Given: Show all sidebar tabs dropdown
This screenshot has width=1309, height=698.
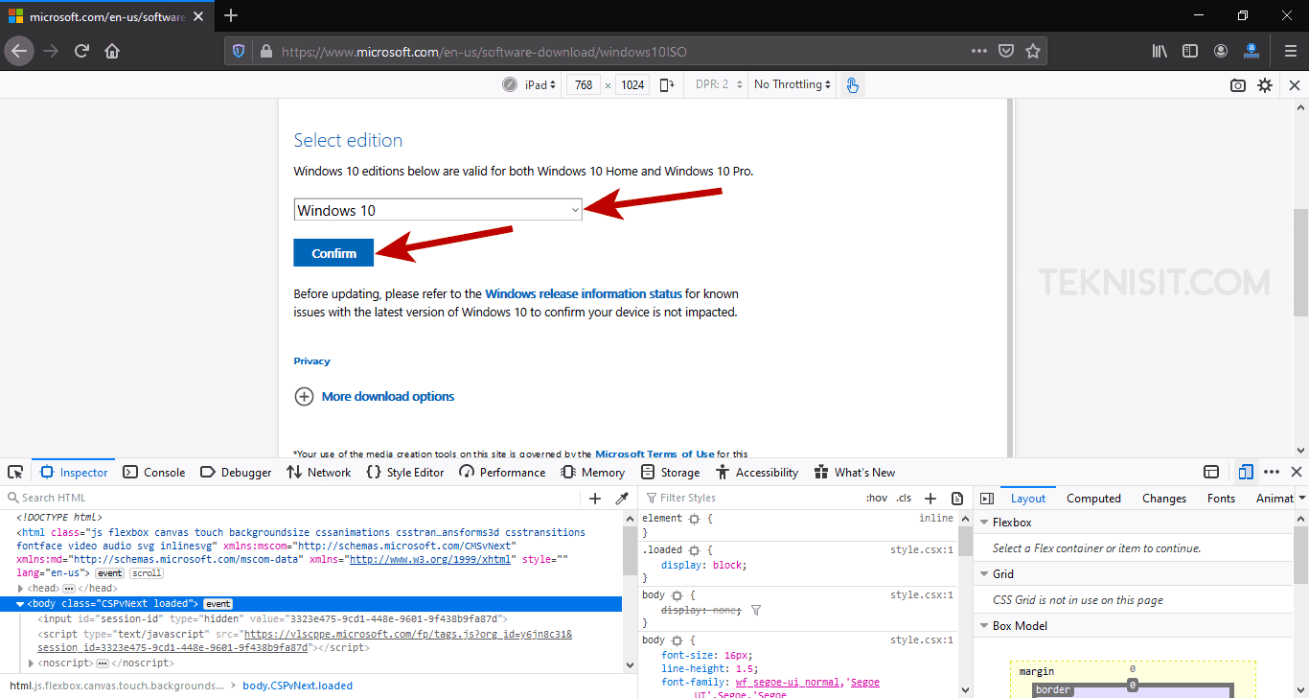Looking at the screenshot, I should [x=1302, y=498].
